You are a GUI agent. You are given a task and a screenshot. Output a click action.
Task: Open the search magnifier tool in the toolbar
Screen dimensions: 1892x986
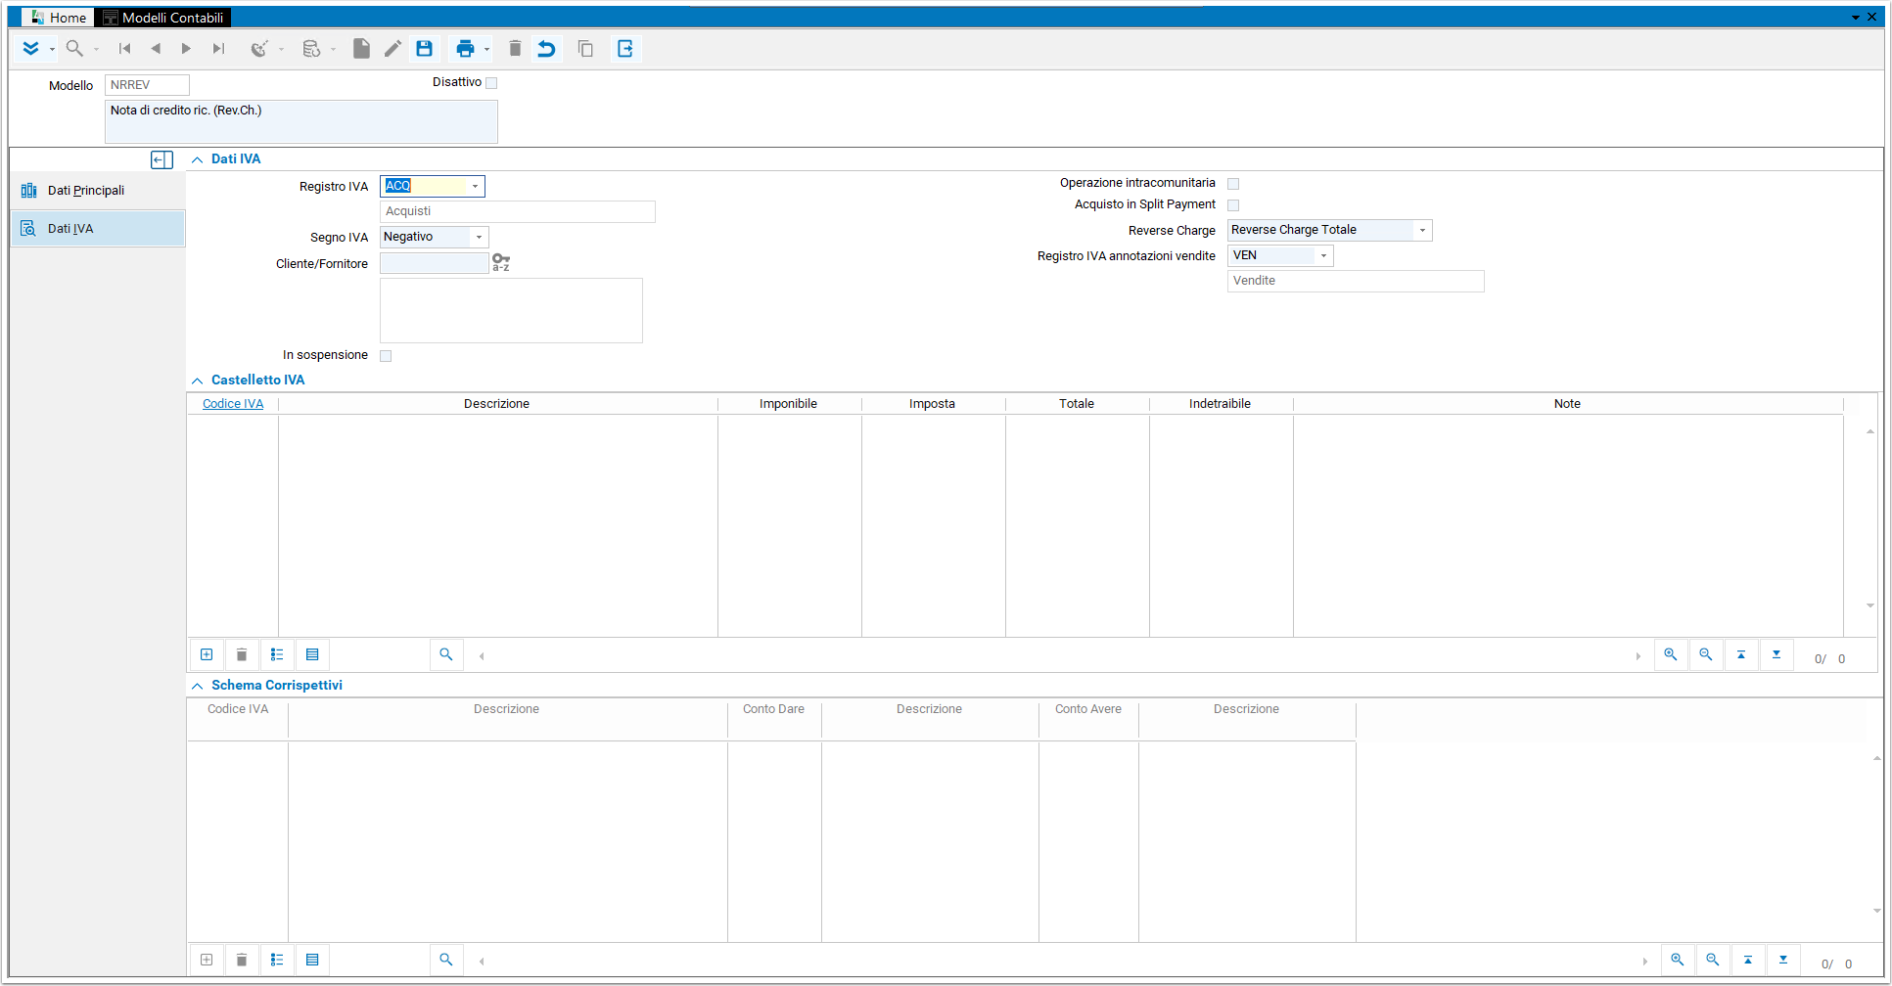click(x=74, y=49)
